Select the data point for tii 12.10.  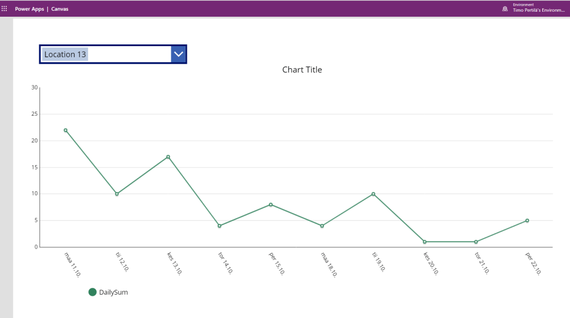pyautogui.click(x=117, y=194)
